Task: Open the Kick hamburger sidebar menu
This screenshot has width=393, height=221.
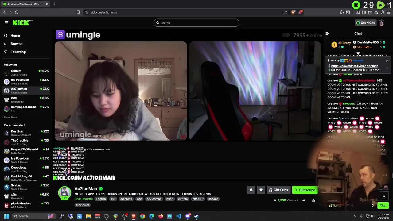Action: 6,23
